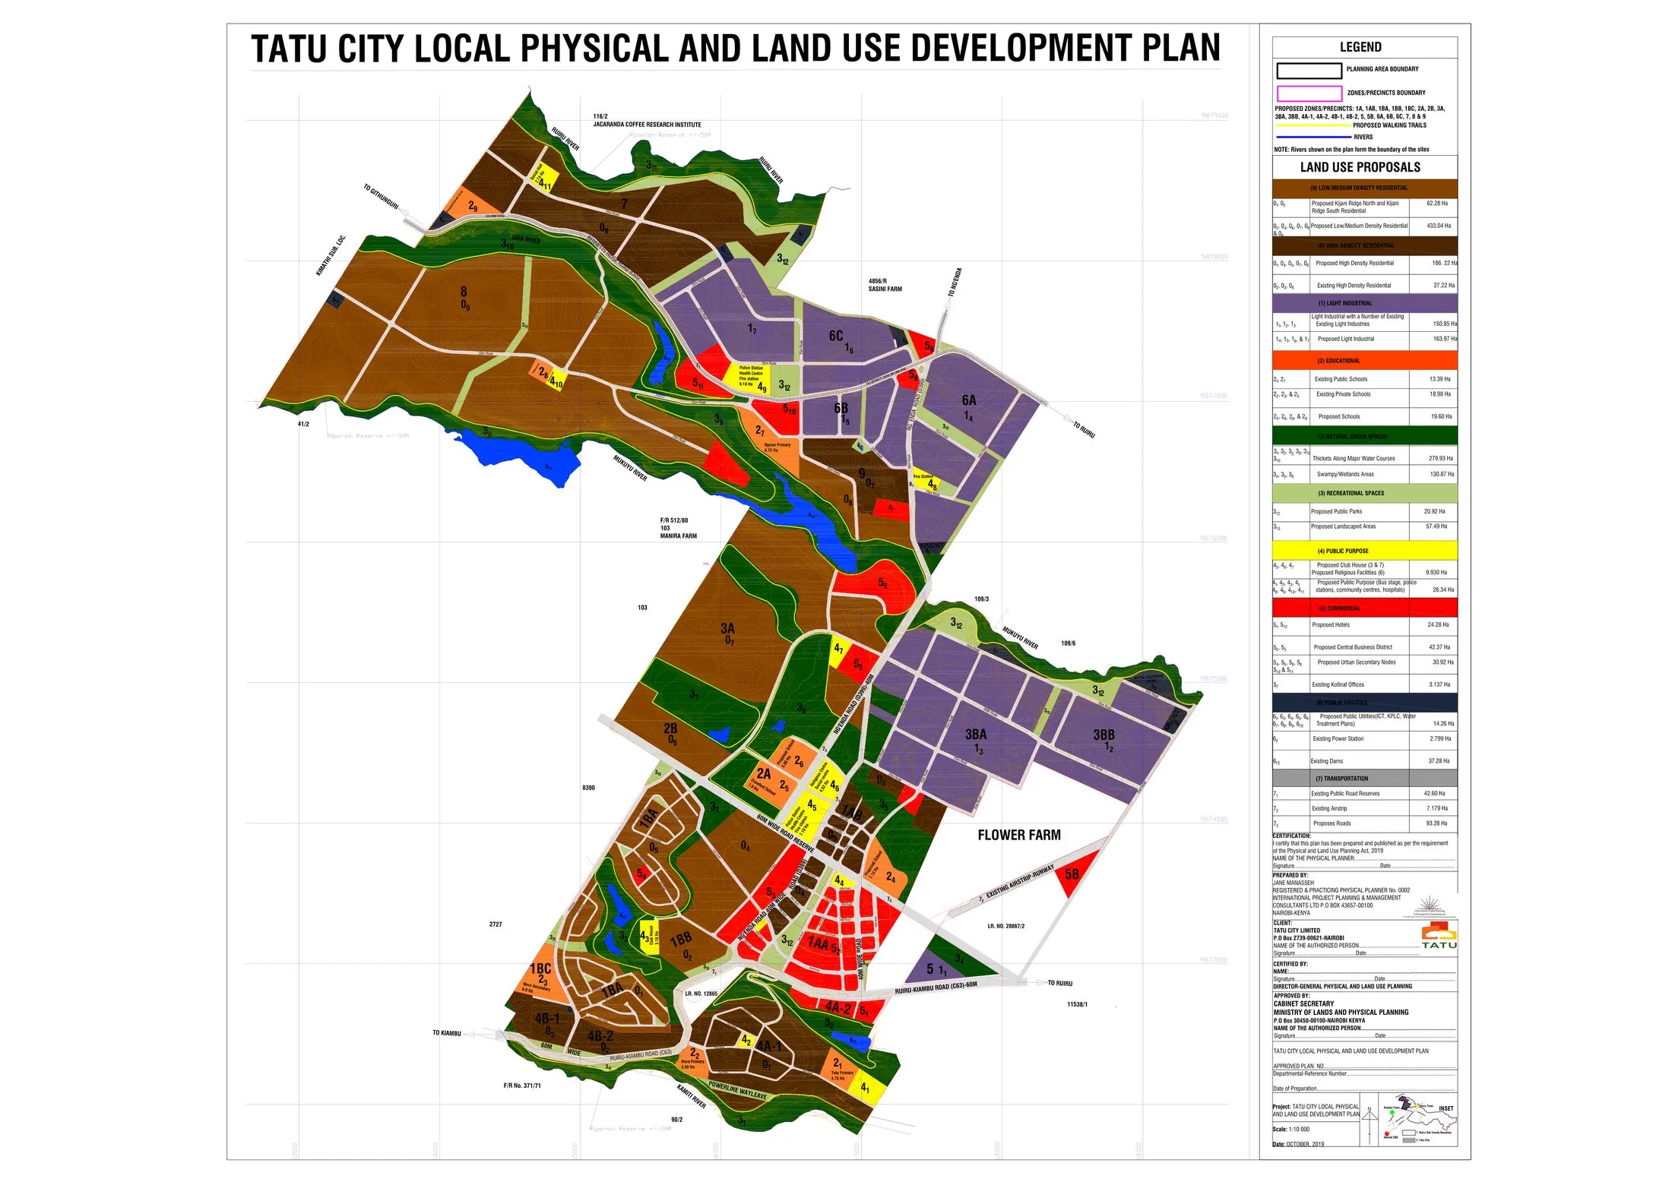
Task: Click the KIMATHI SUB. LOC. label
Action: pyautogui.click(x=331, y=255)
